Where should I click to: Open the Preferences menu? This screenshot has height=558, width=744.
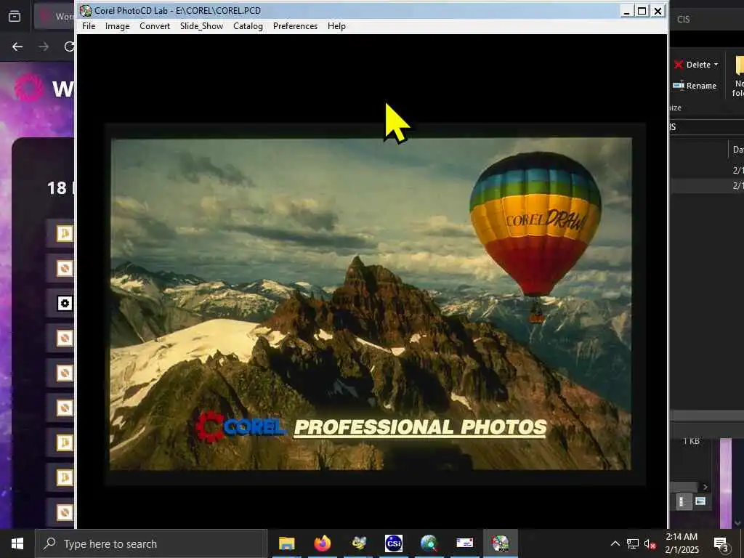pyautogui.click(x=295, y=26)
